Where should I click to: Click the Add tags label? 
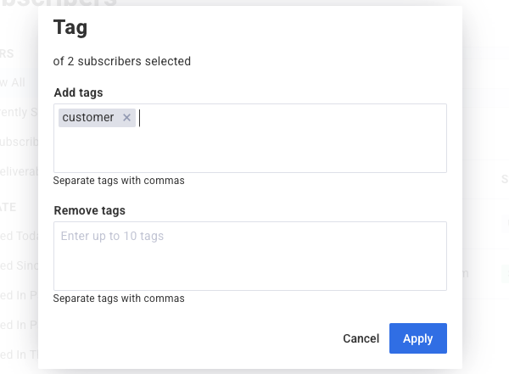(x=84, y=92)
